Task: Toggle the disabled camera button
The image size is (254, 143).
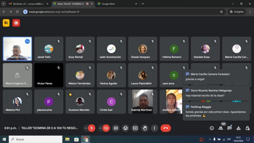Action: pyautogui.click(x=106, y=128)
